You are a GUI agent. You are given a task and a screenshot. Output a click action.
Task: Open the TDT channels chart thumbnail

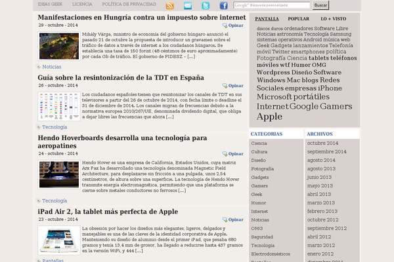[59, 106]
